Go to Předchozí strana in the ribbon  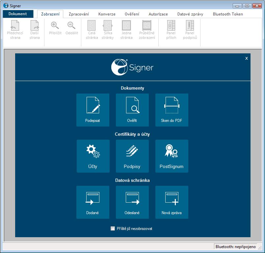[x=15, y=30]
